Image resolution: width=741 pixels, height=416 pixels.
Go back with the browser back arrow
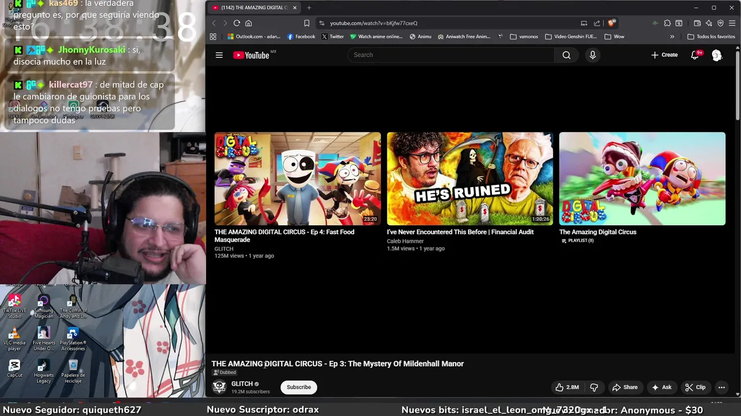214,23
